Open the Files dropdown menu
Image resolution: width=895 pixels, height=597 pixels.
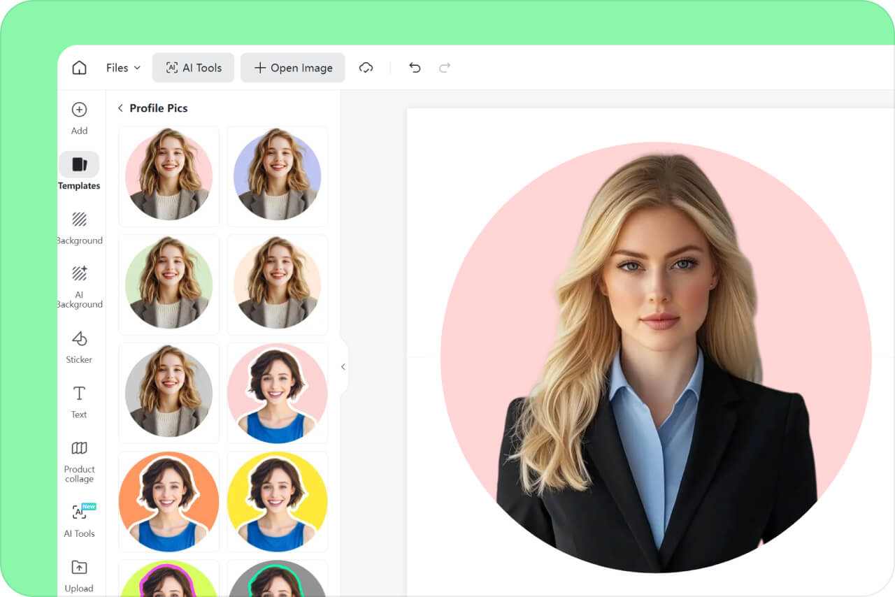123,68
